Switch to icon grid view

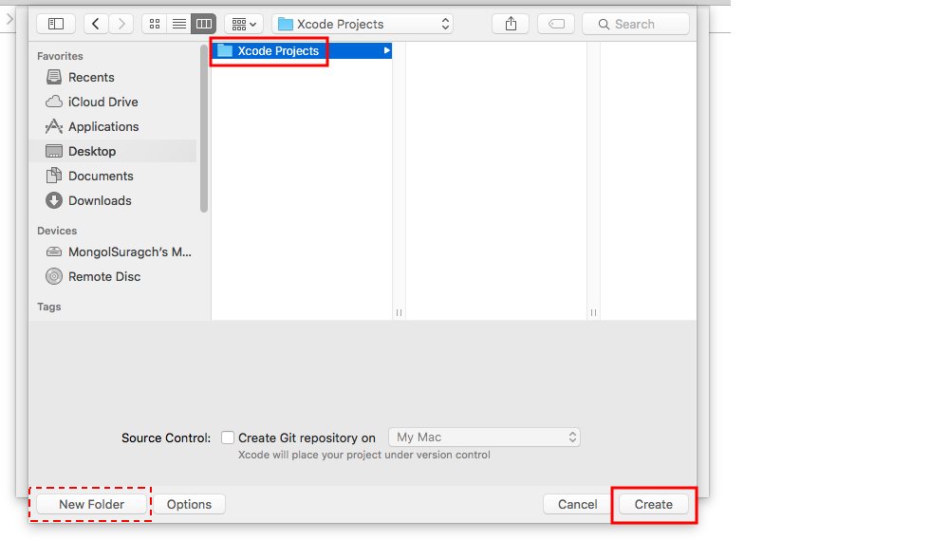click(155, 25)
